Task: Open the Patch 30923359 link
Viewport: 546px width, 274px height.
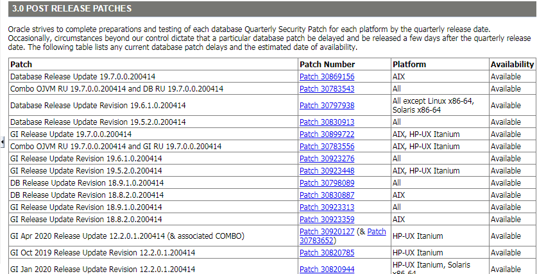Action: 327,220
